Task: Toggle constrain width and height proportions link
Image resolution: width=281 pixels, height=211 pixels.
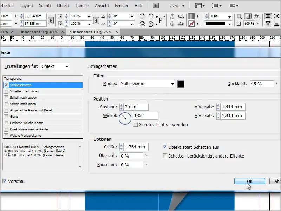Action: pos(51,20)
